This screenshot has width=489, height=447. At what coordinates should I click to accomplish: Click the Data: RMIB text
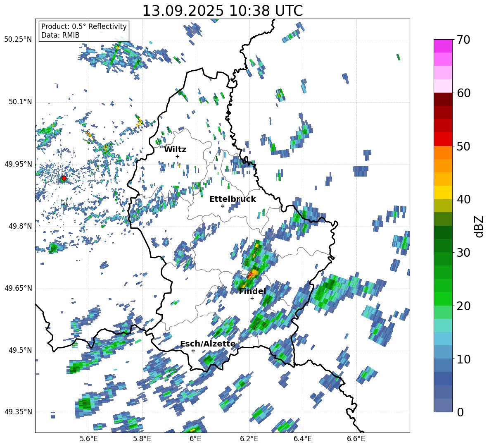[x=60, y=35]
